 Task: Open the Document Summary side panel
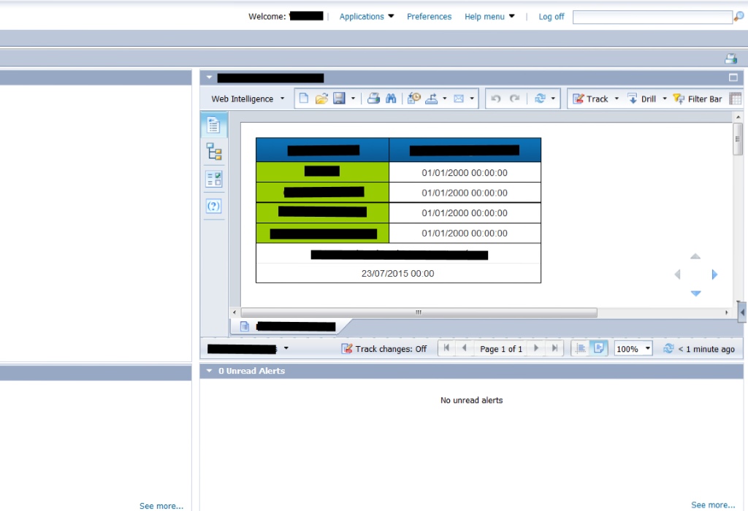click(x=213, y=126)
